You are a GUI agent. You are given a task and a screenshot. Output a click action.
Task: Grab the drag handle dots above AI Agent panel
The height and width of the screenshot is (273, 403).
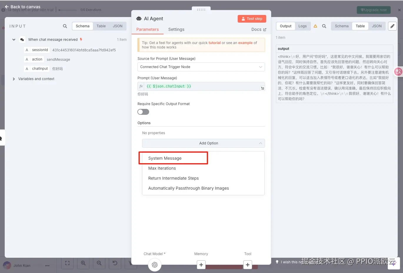201,10
